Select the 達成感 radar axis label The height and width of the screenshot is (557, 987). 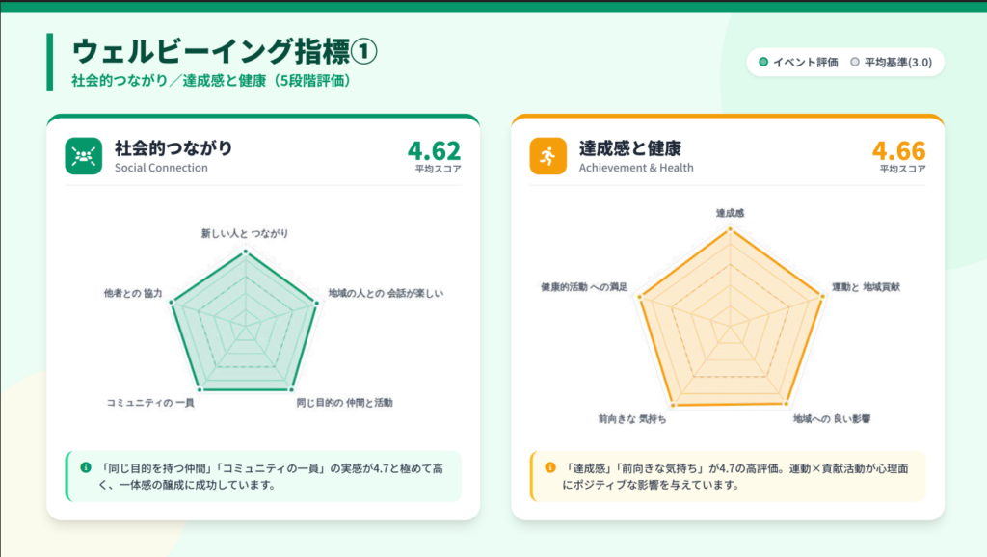pos(730,212)
